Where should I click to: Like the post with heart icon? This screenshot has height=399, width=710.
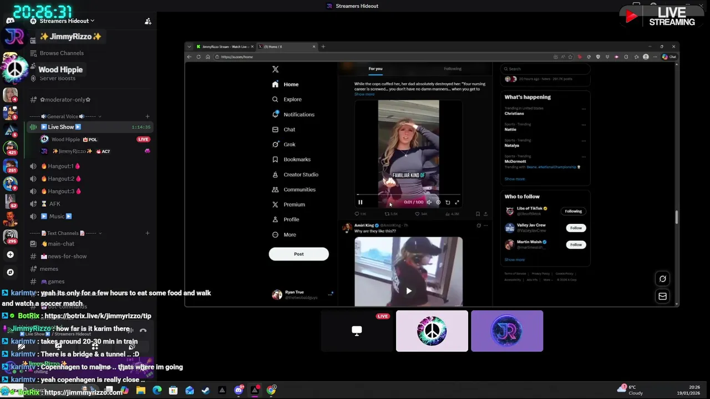coord(417,214)
